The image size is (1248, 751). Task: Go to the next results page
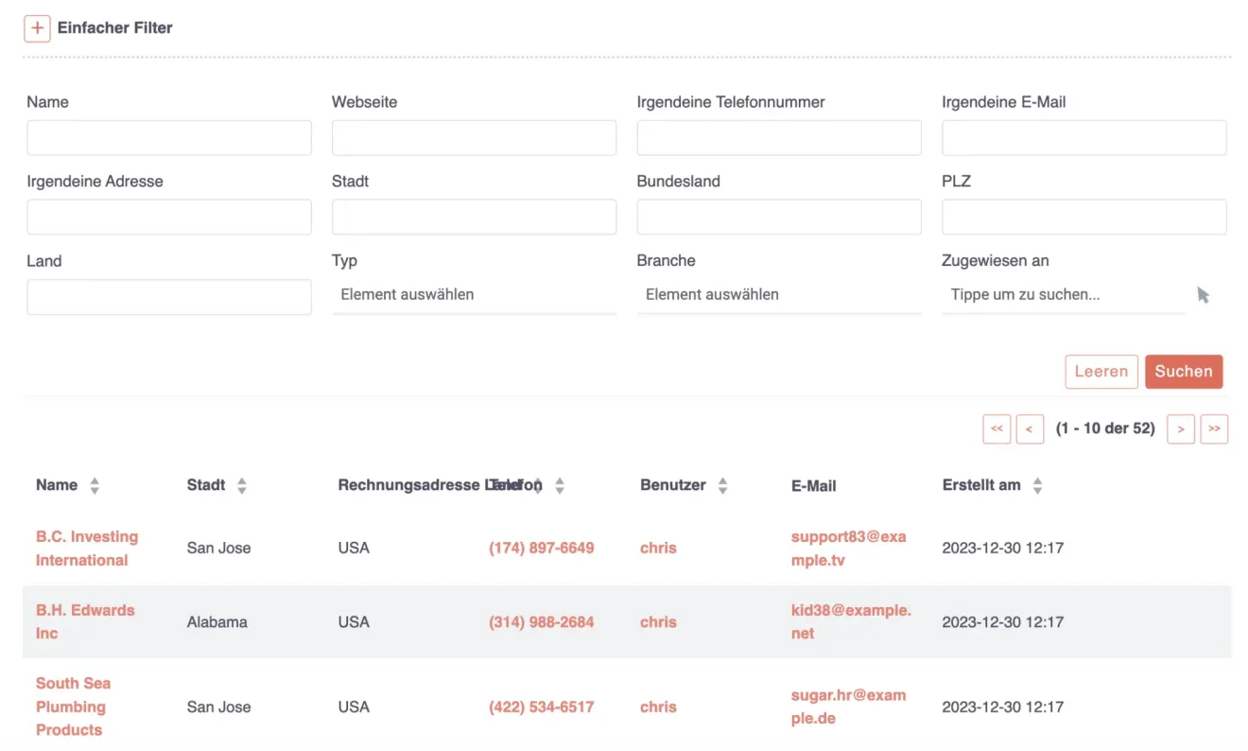click(x=1180, y=428)
